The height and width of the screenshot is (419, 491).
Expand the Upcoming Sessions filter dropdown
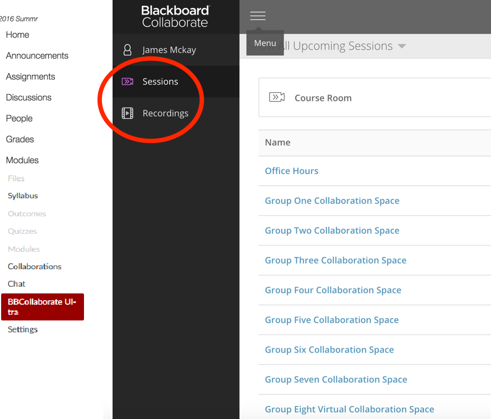402,46
